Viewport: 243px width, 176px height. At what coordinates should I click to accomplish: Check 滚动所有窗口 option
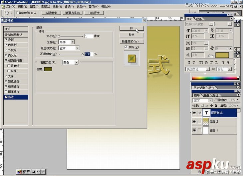coord(17,13)
